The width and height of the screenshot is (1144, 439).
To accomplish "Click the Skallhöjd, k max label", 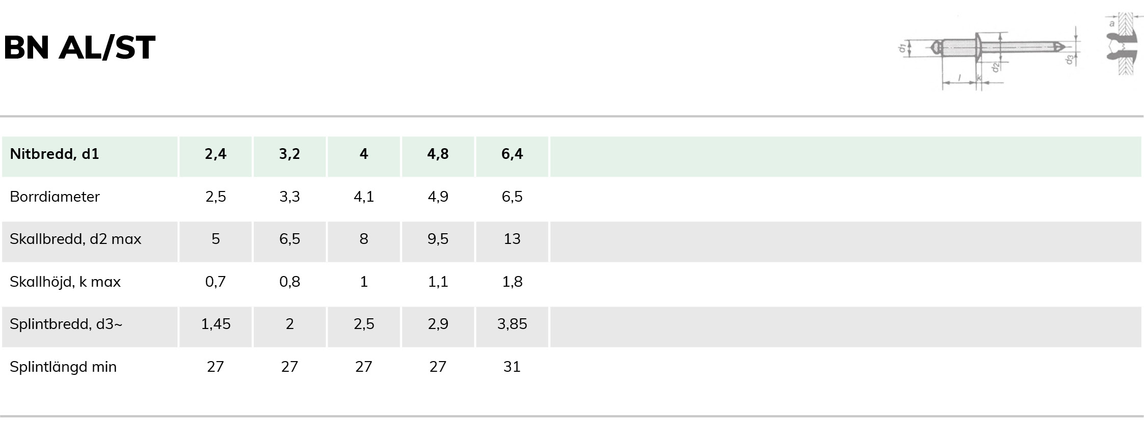I will pos(65,282).
